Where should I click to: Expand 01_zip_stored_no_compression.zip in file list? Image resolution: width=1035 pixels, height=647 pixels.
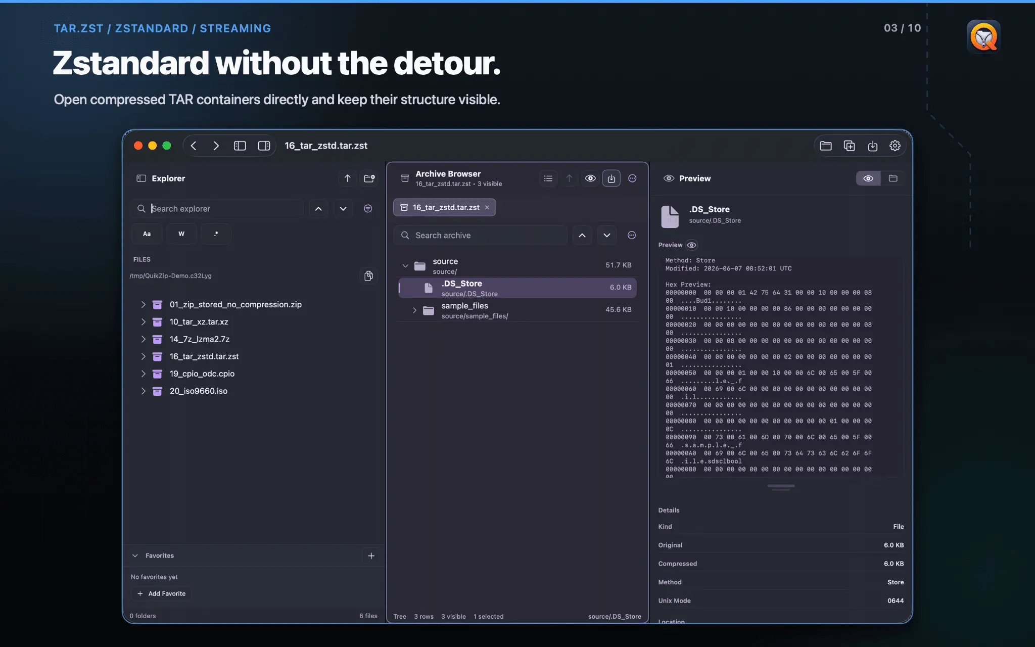tap(143, 305)
